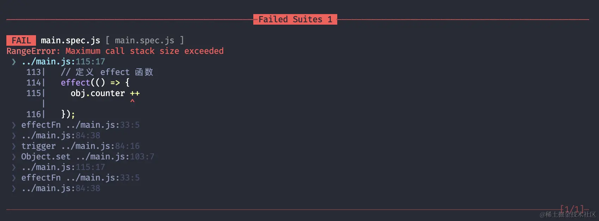Select the RangeError maximum call stack message

[x=115, y=51]
